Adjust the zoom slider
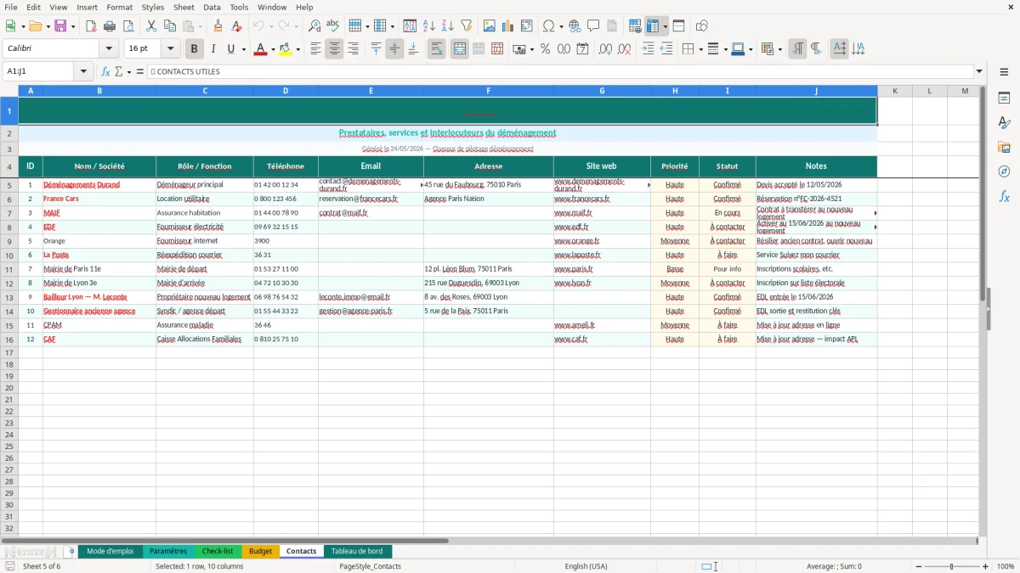1020x573 pixels. [952, 566]
